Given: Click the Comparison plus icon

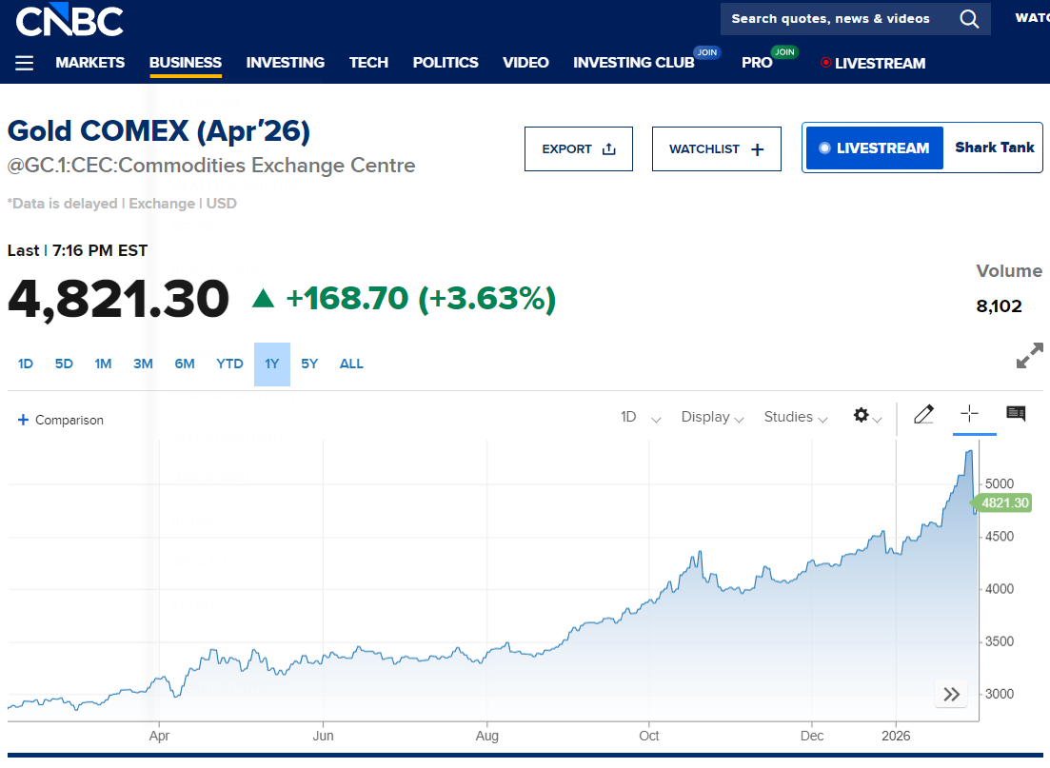Looking at the screenshot, I should coord(23,420).
